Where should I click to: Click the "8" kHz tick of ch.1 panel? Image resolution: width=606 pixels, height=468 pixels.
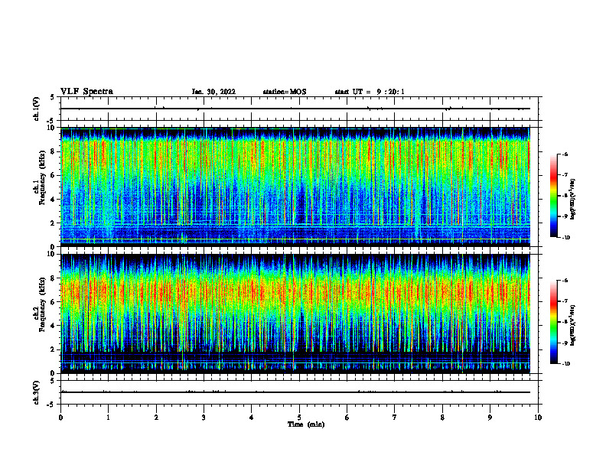(53, 151)
